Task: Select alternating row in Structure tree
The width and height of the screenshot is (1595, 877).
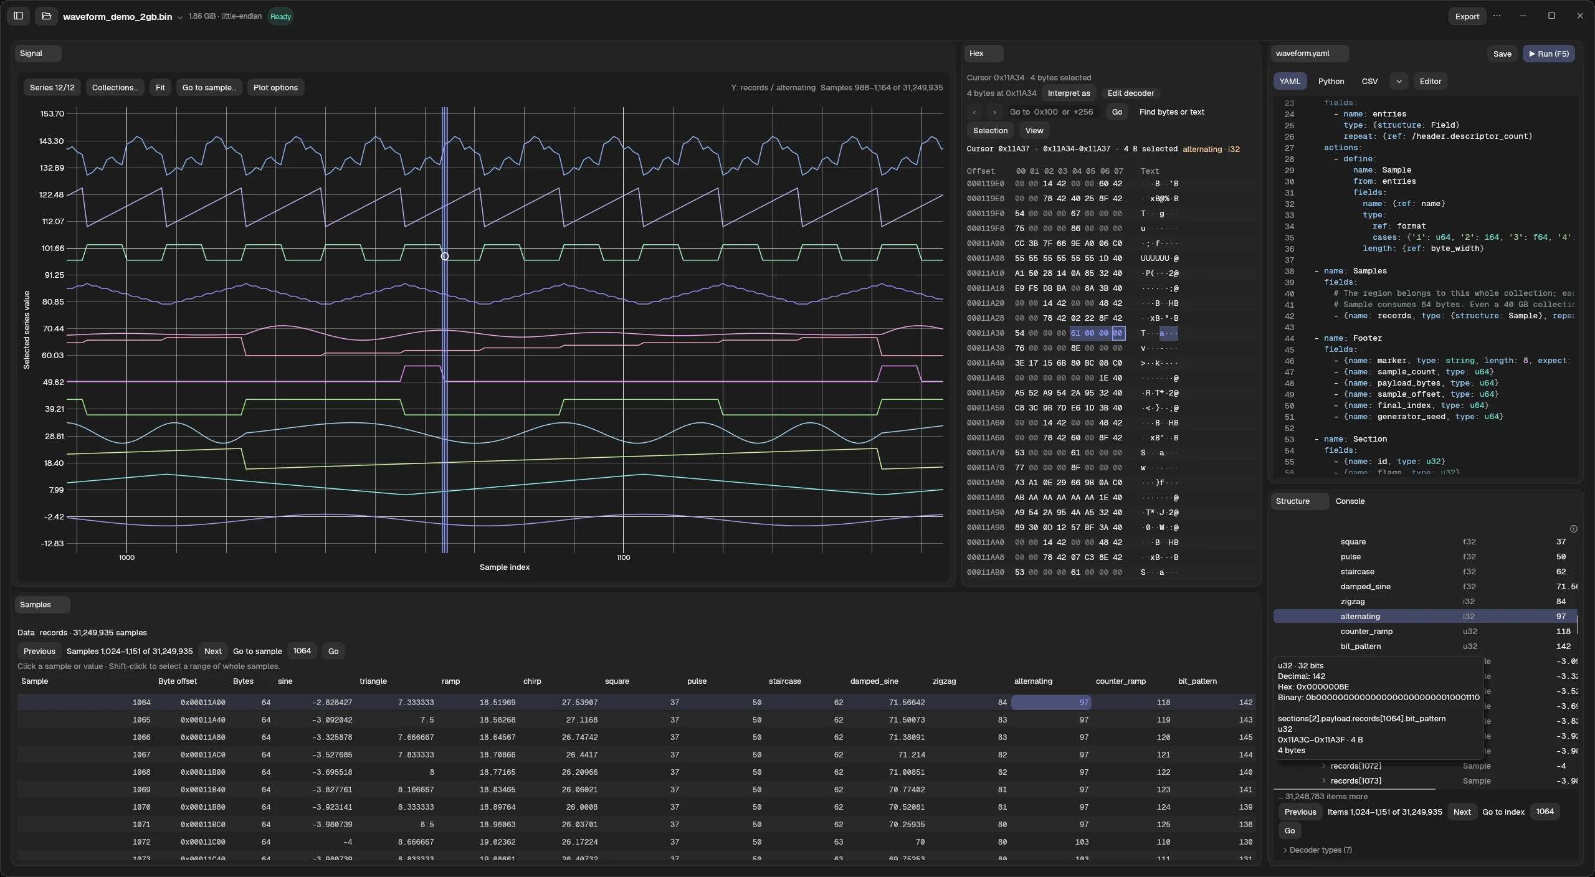Action: [1424, 616]
